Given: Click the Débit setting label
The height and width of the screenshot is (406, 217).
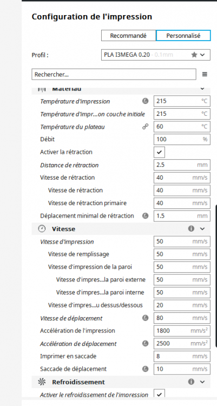Looking at the screenshot, I should pos(48,139).
